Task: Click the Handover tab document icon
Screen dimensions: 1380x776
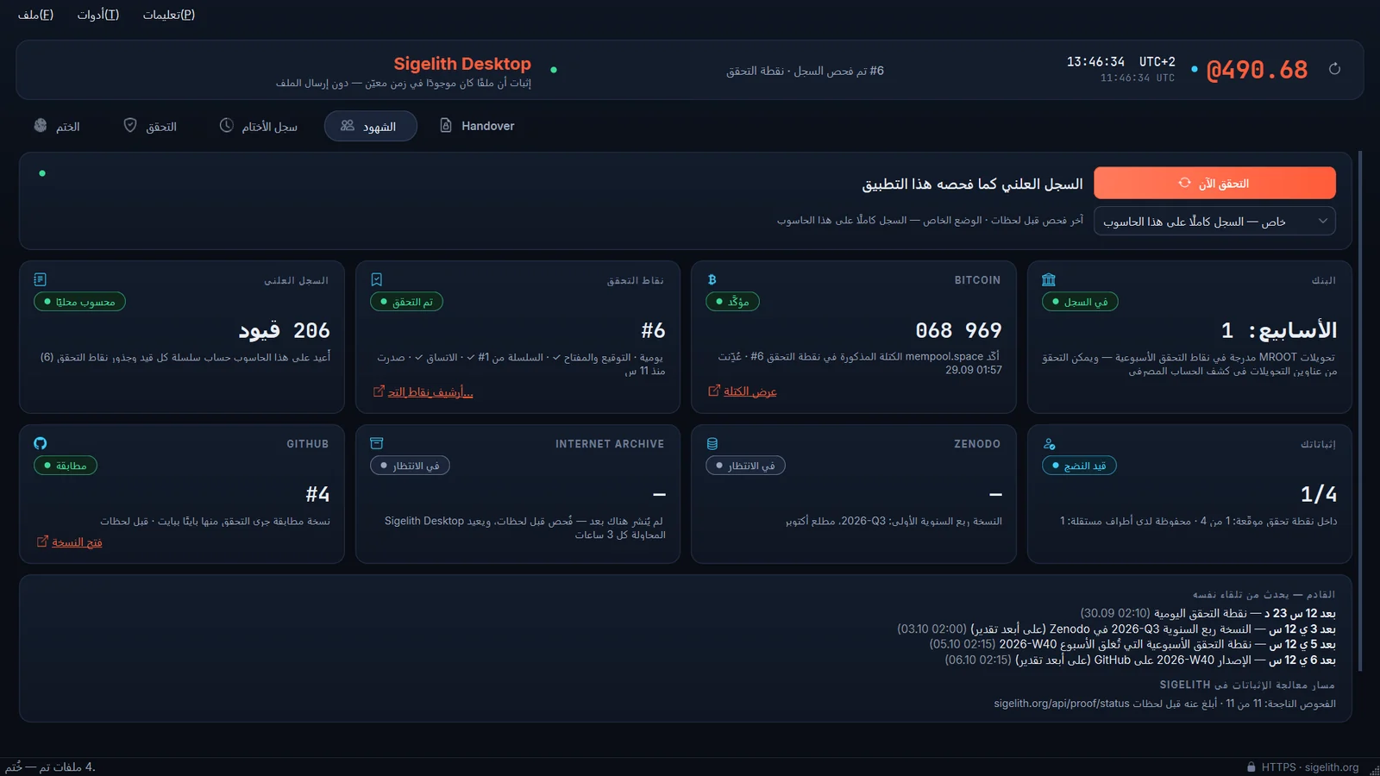Action: 446,125
